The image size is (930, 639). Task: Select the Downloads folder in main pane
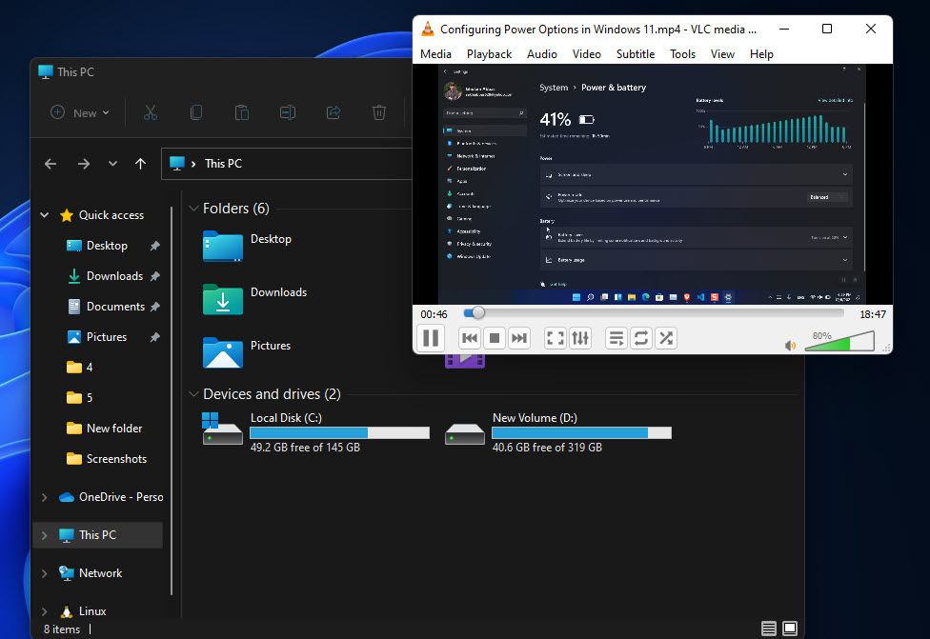[255, 299]
